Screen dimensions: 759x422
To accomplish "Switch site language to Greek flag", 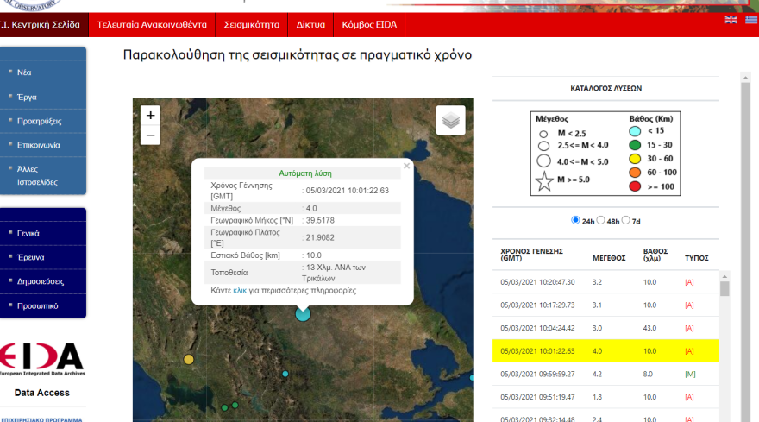I will (x=751, y=20).
